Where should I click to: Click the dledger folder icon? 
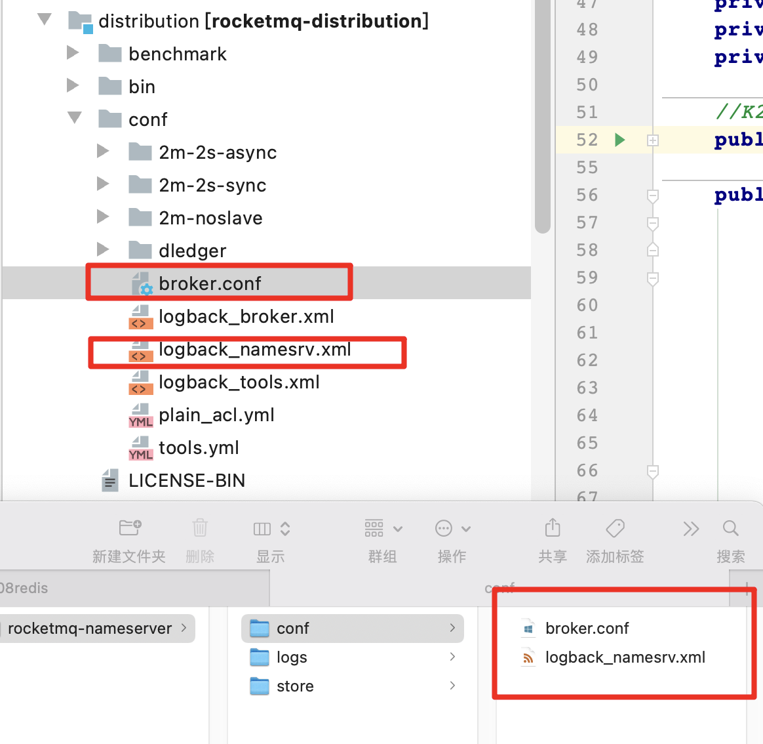tap(140, 250)
